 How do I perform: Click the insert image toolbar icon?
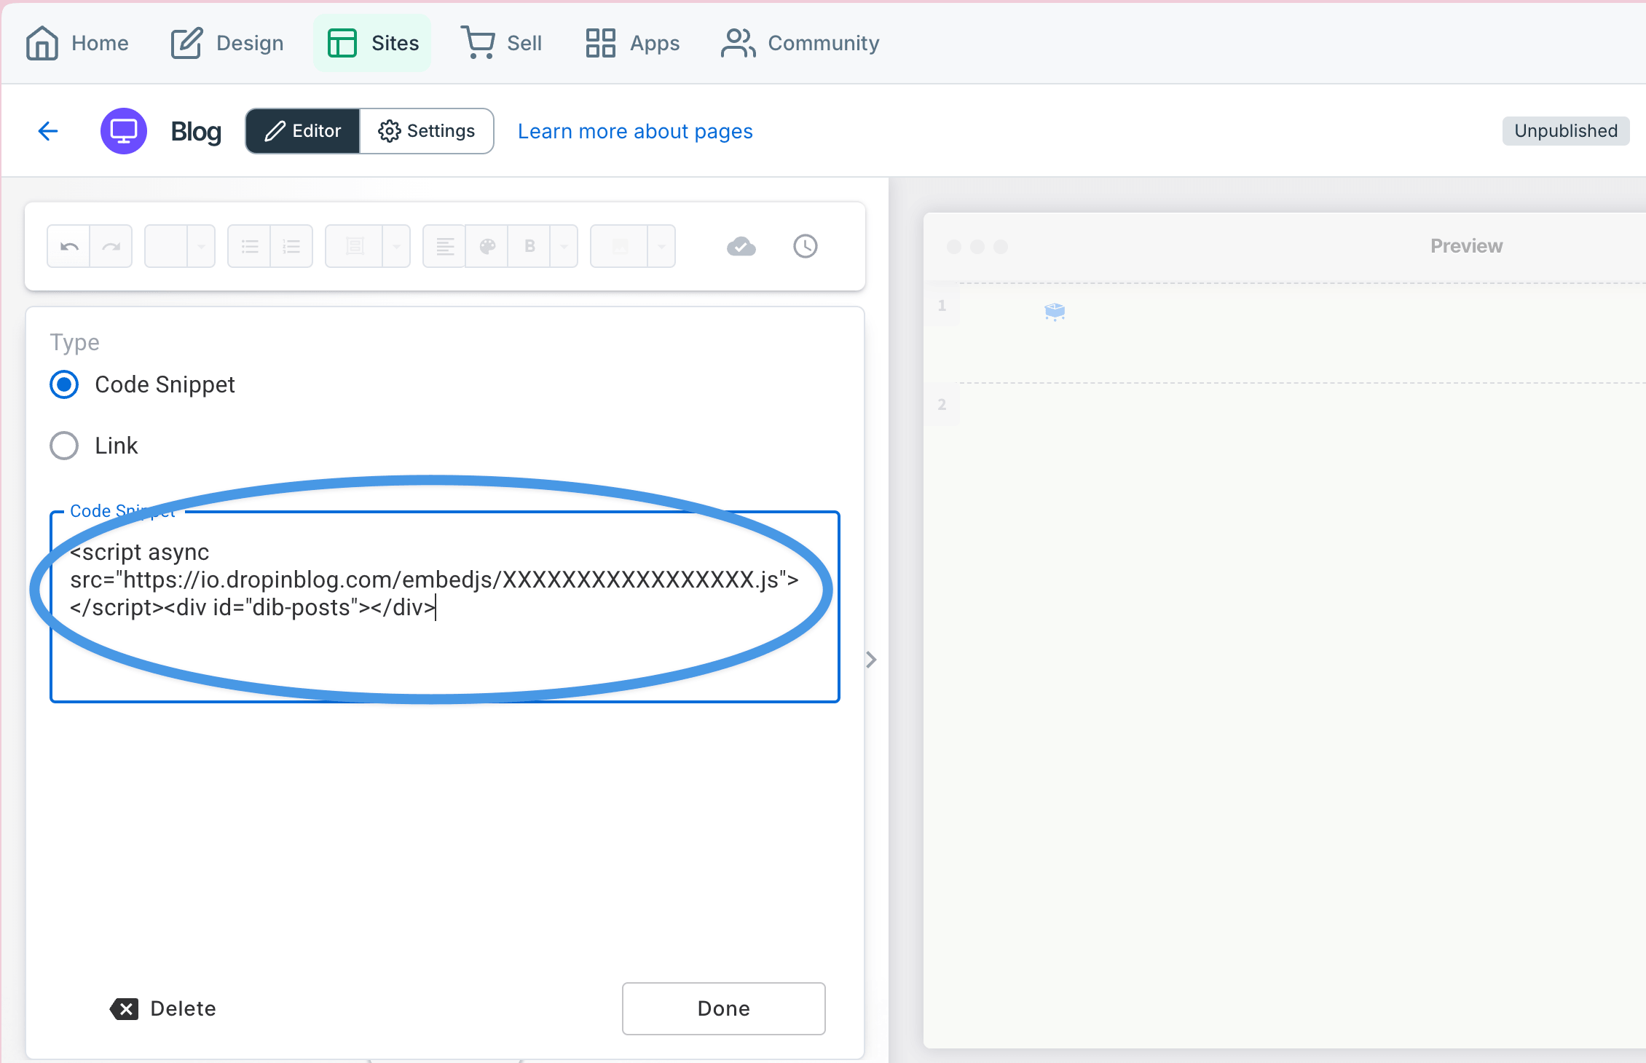click(x=620, y=246)
